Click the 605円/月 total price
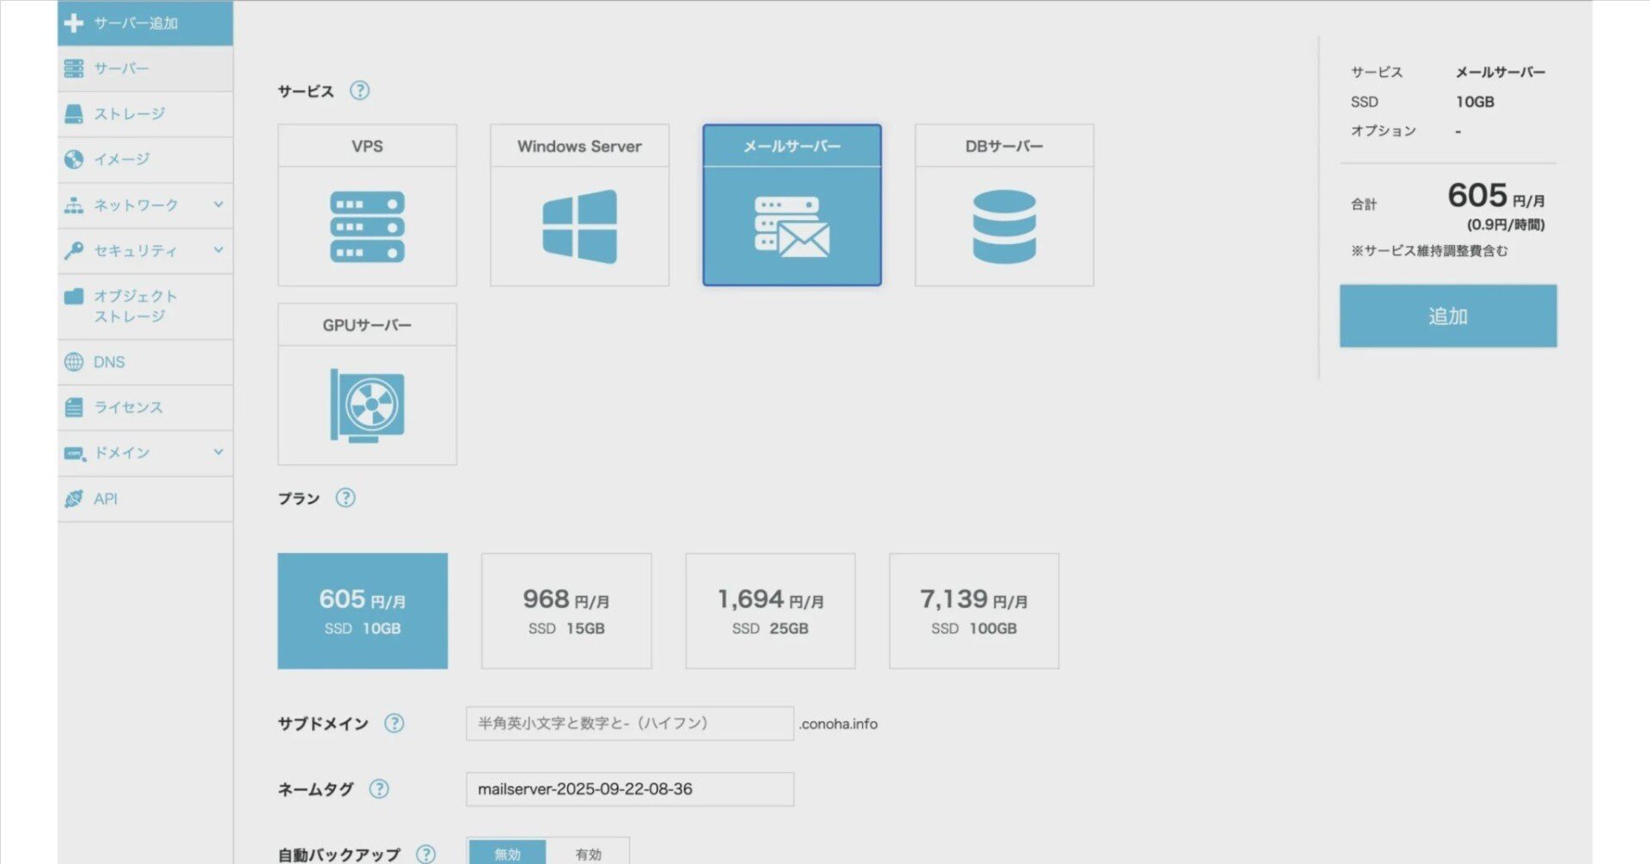The image size is (1650, 864). pos(1496,196)
